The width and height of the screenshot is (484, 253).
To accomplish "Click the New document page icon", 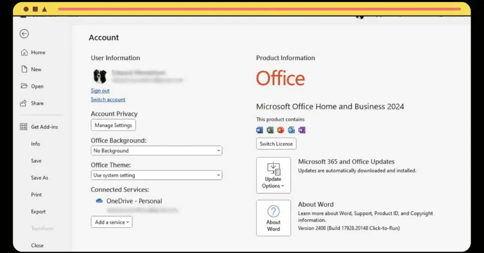I will pyautogui.click(x=24, y=69).
